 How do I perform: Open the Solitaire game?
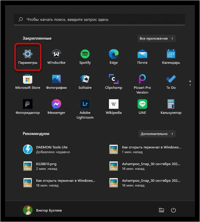pyautogui.click(x=85, y=82)
